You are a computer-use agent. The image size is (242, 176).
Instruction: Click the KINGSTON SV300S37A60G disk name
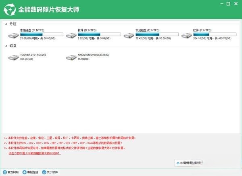93,55
